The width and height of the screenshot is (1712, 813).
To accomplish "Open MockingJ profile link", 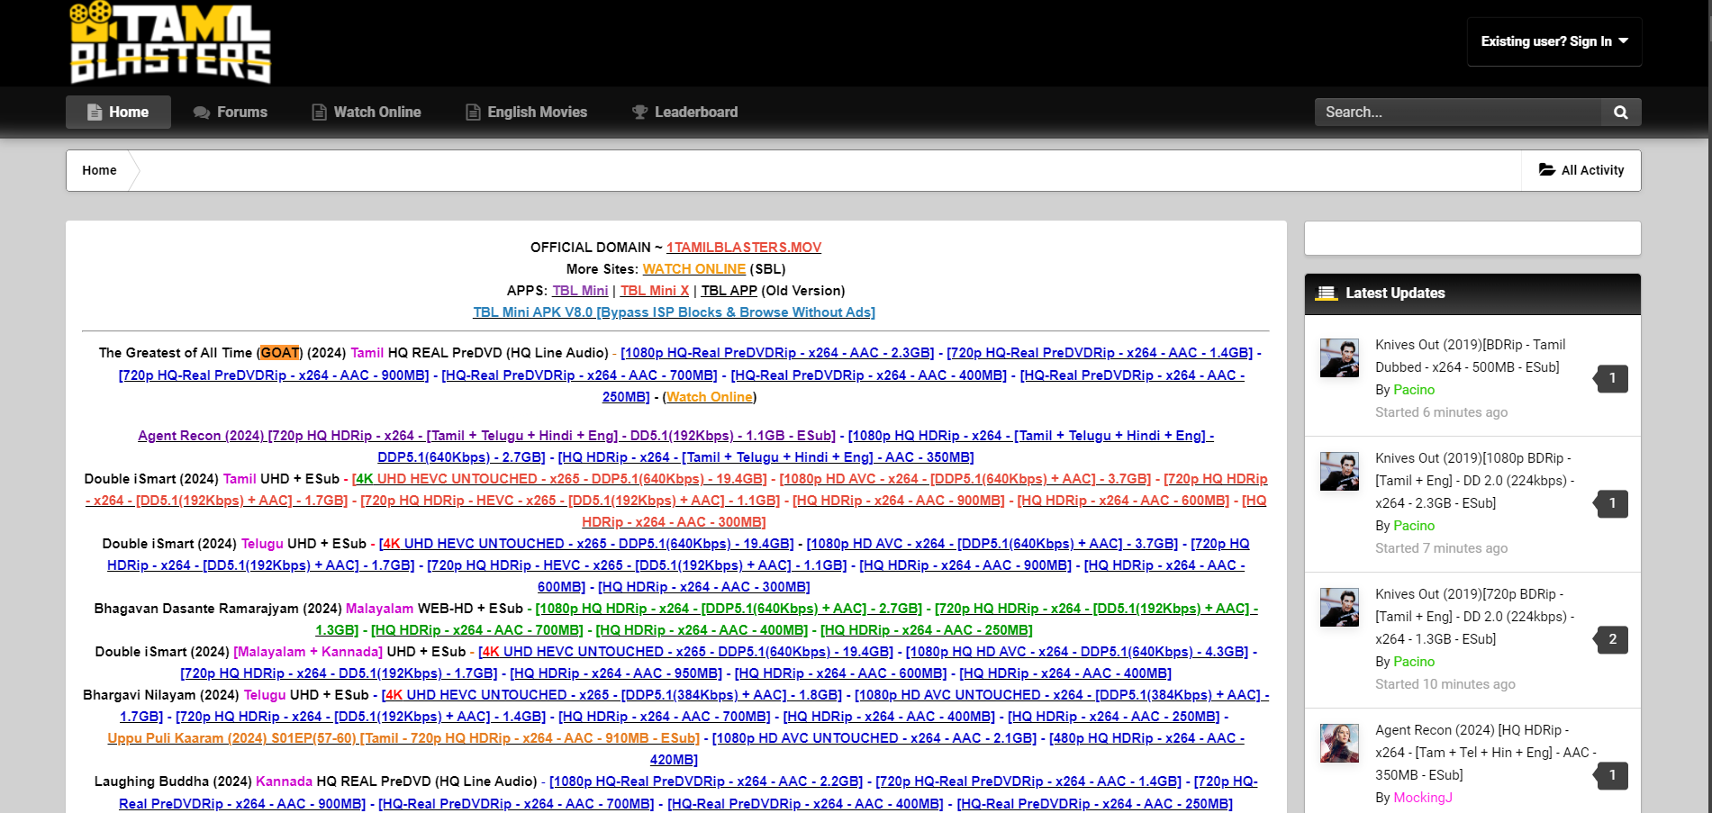I will click(x=1423, y=798).
